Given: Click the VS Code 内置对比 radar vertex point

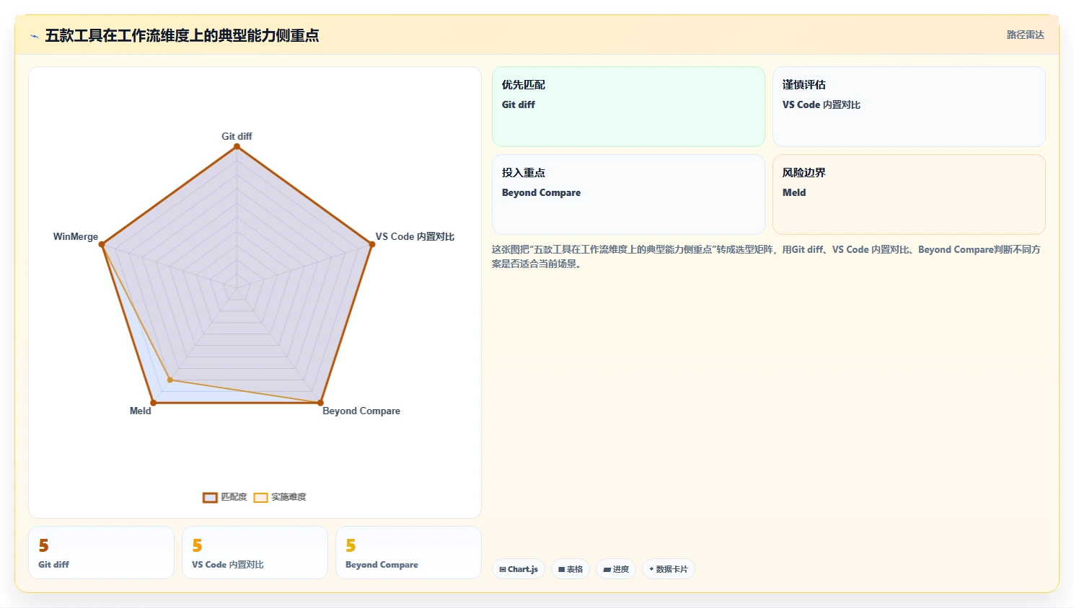Looking at the screenshot, I should point(371,244).
